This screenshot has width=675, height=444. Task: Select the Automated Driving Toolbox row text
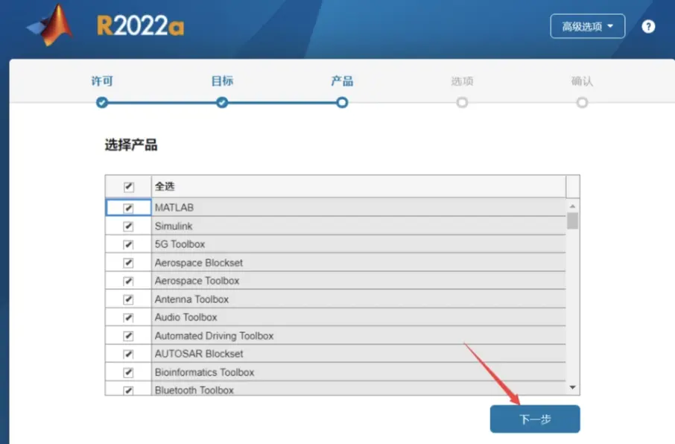tap(215, 336)
